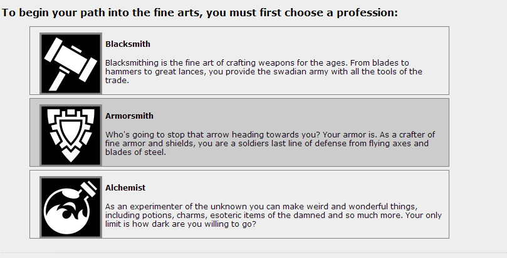Click the 'choose a profession' heading
The width and height of the screenshot is (507, 258).
(199, 12)
